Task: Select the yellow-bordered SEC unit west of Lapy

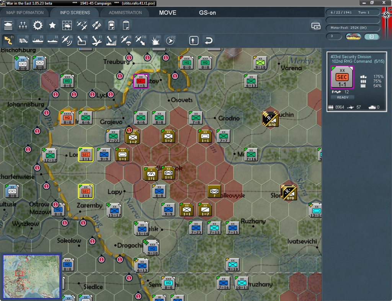Action: [86, 191]
